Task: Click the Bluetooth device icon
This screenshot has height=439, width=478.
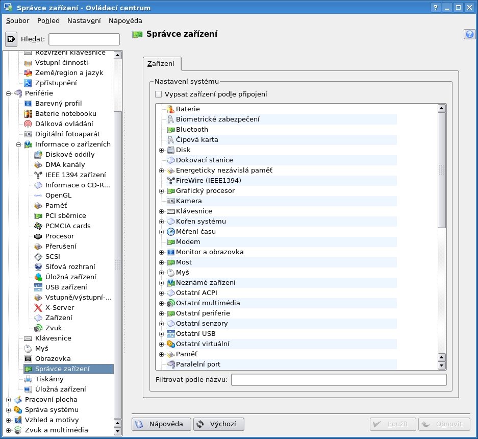Action: click(x=171, y=130)
